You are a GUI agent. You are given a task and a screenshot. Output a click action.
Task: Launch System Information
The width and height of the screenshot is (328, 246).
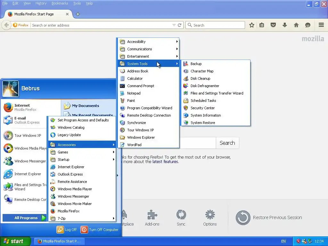216,115
